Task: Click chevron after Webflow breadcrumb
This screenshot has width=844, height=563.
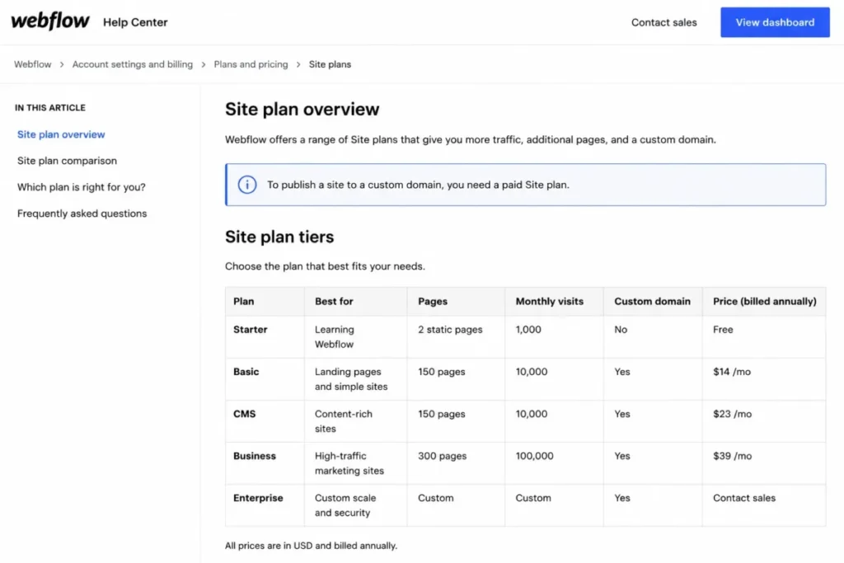Action: tap(62, 64)
